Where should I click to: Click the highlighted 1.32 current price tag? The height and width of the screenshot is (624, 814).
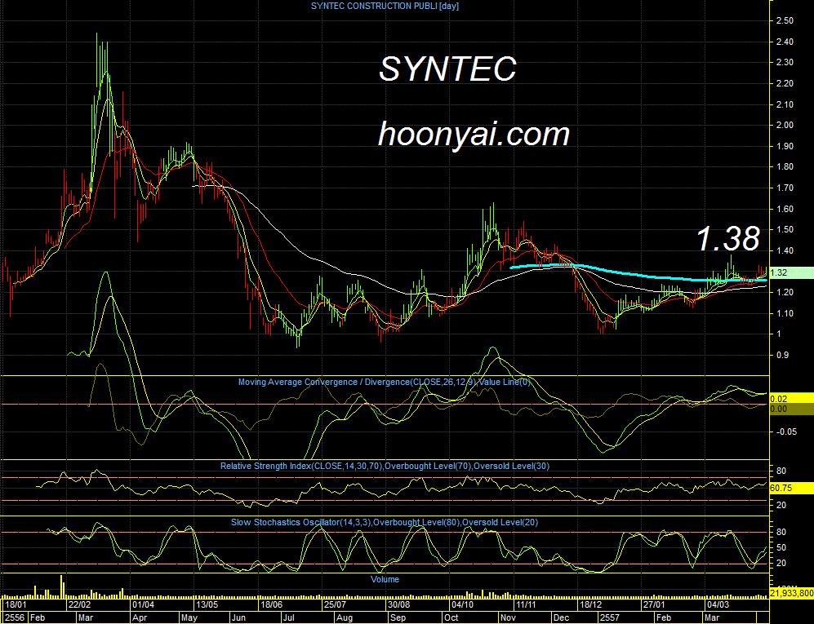pos(790,272)
